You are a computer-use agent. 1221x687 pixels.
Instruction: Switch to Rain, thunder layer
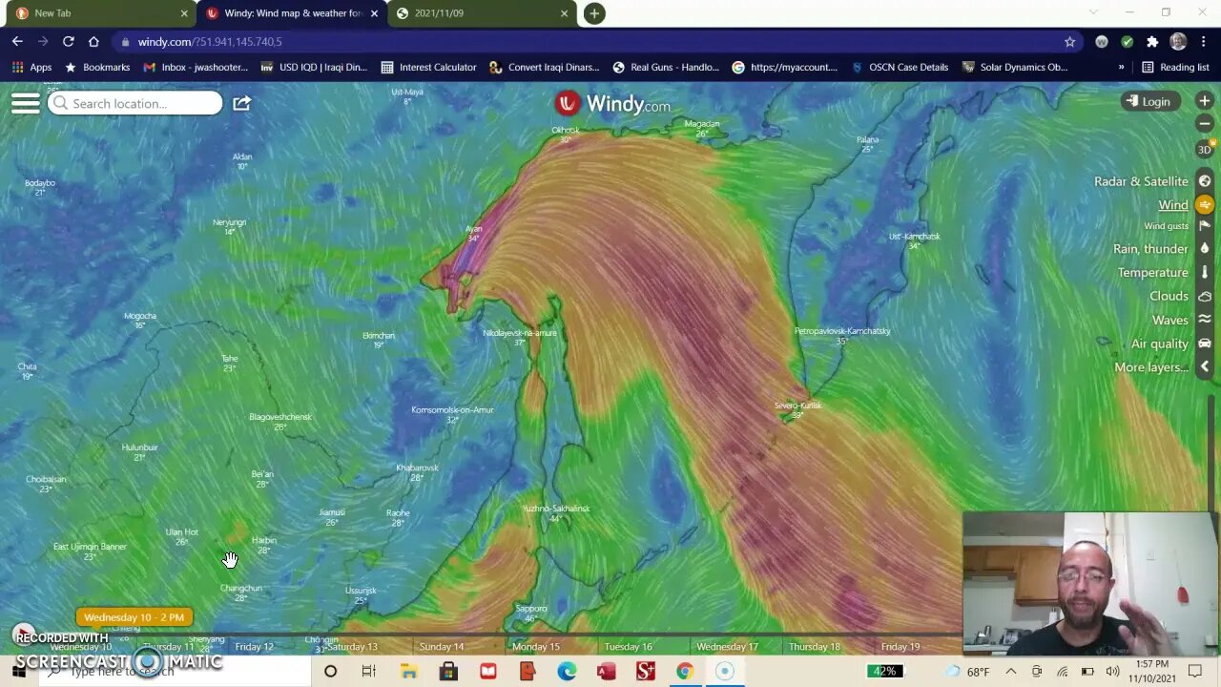[1150, 249]
